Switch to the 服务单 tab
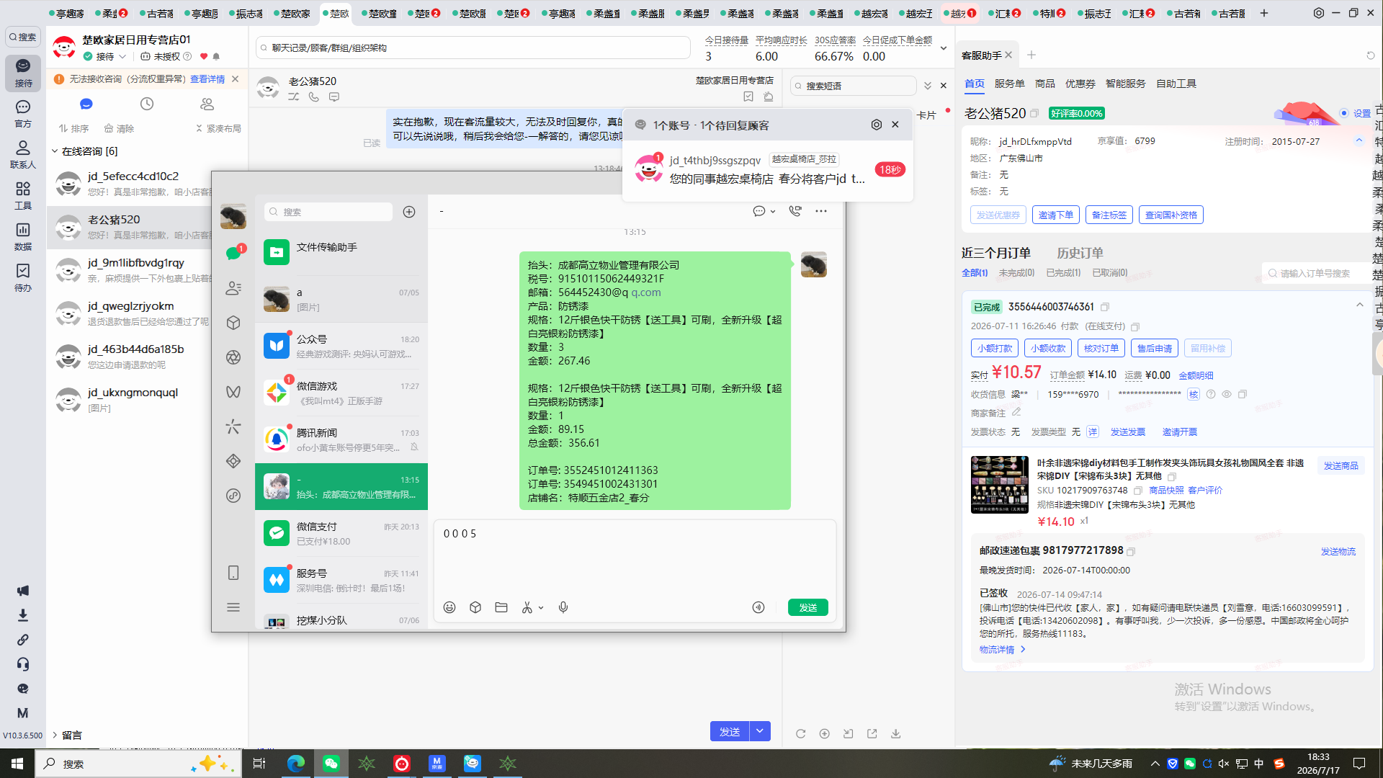 coord(1009,84)
